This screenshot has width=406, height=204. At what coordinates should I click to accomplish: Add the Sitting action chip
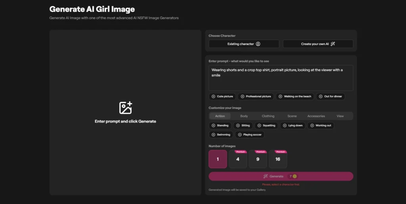[243, 125]
